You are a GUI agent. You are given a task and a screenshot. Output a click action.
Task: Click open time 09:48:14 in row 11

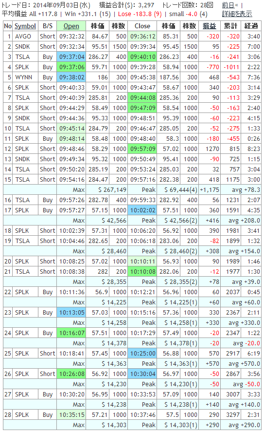(x=71, y=139)
